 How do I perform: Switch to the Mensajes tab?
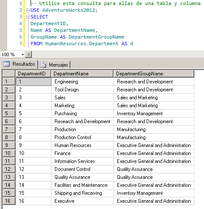point(54,65)
